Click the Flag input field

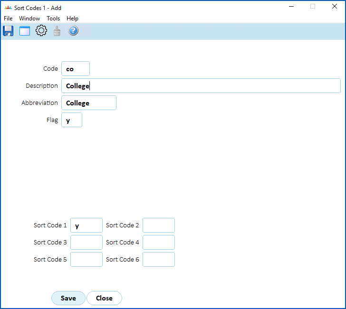(72, 120)
